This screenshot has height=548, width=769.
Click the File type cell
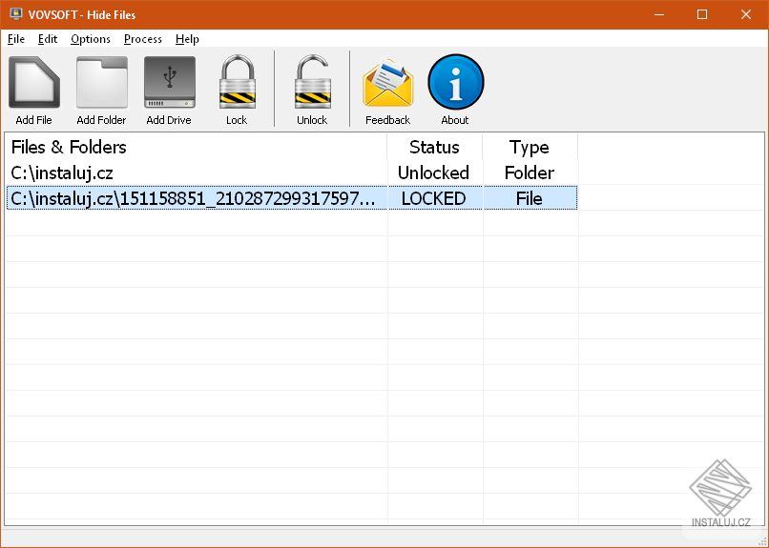[530, 198]
